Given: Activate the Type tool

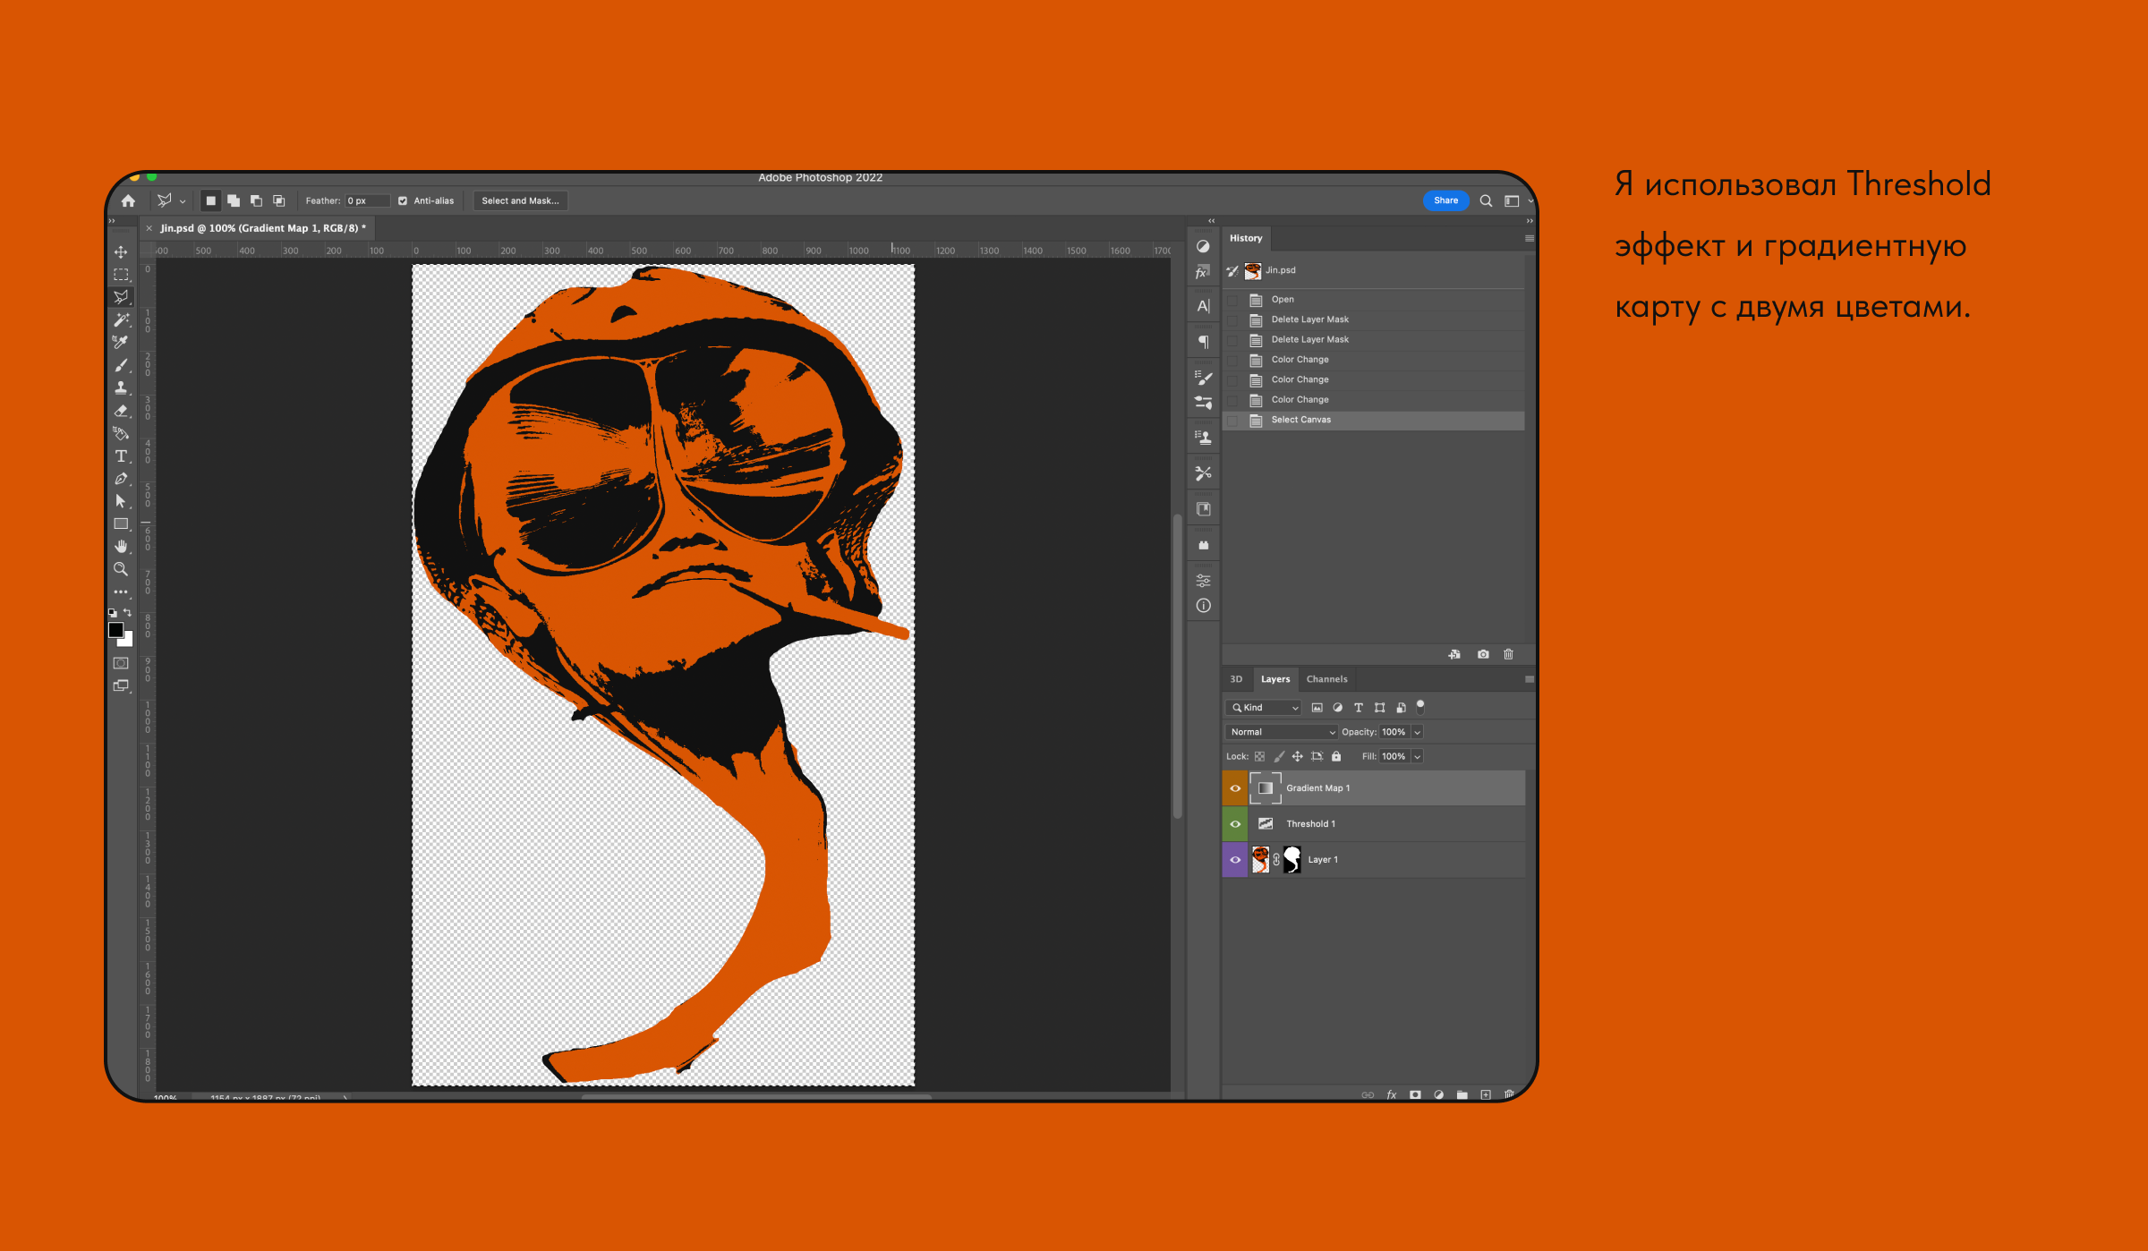Looking at the screenshot, I should coord(121,456).
